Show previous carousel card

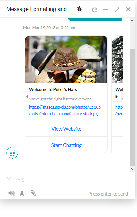pyautogui.click(x=27, y=97)
